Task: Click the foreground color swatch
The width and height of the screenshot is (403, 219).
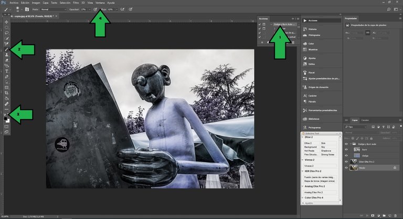Action: [5, 119]
